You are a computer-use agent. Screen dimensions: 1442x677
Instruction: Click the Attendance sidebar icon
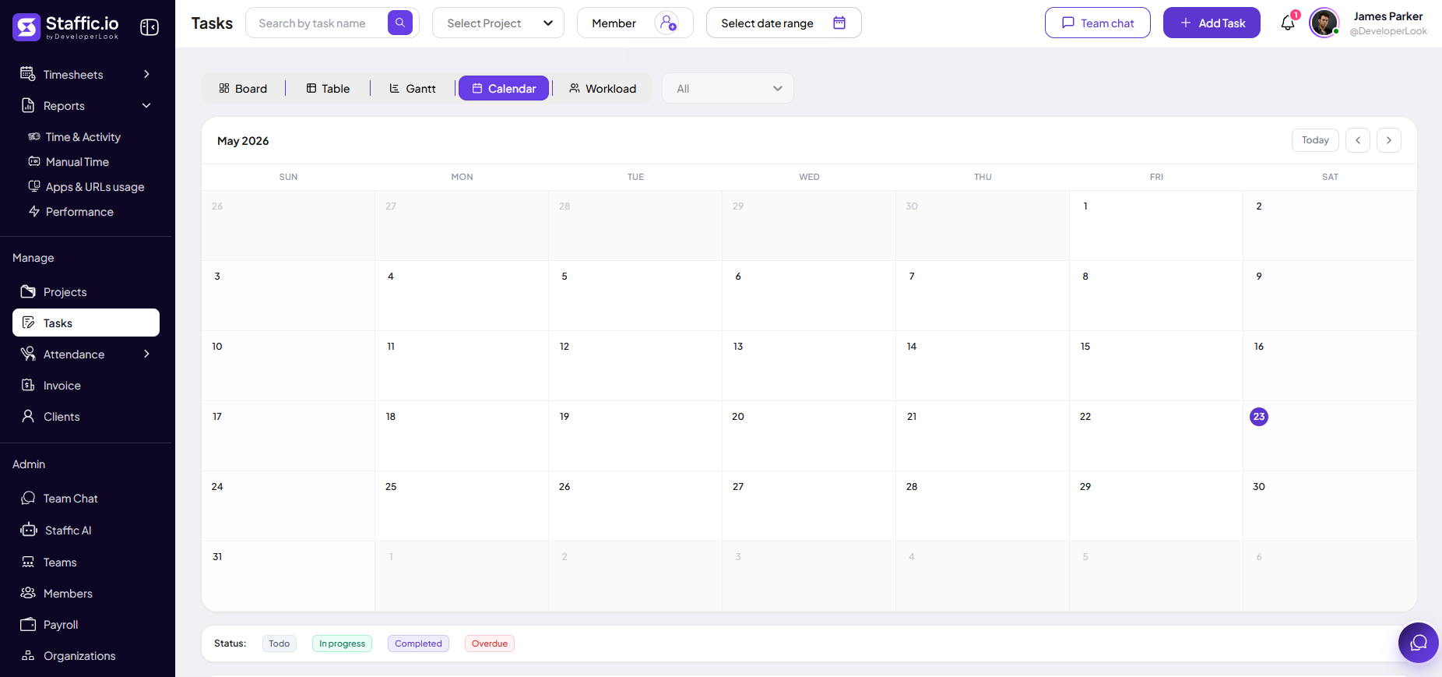coord(28,354)
